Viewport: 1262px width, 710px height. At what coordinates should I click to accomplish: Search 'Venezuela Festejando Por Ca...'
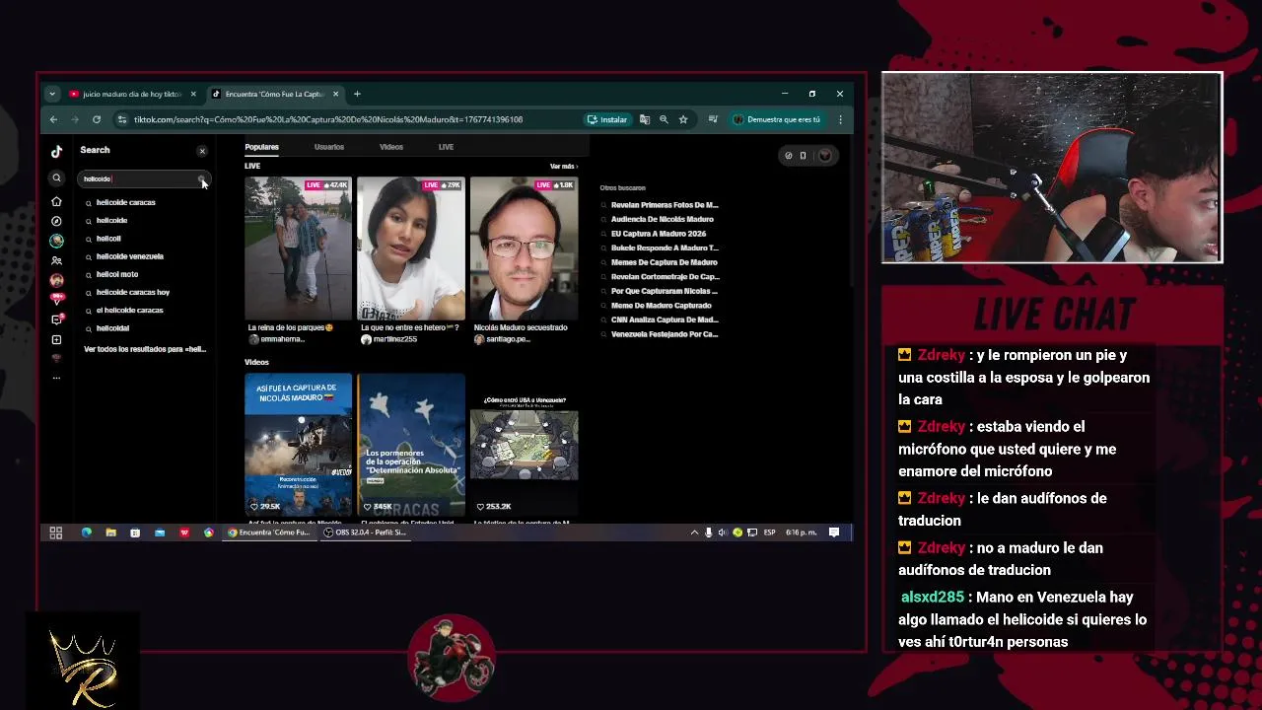(x=665, y=334)
